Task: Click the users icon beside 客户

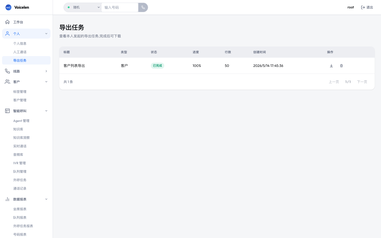Action: pos(7,82)
